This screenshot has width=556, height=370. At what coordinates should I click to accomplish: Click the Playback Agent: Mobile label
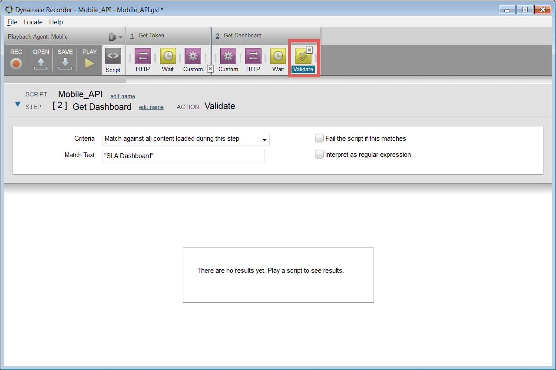(x=38, y=37)
